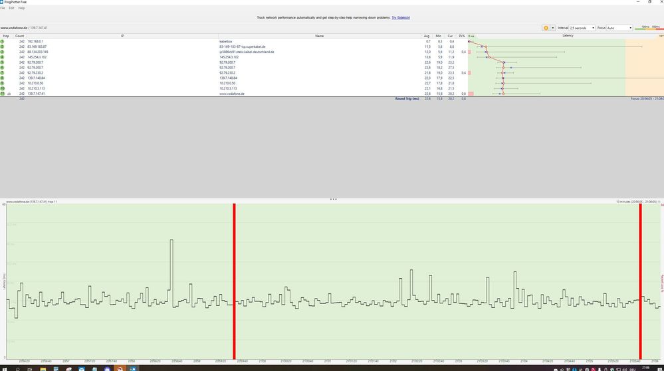Select the IP cell 83.169.183.87
The height and width of the screenshot is (371, 664).
(x=37, y=46)
